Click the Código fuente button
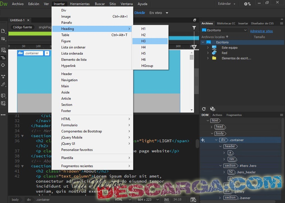Screen dimensions: 285x203 (x=22, y=27)
